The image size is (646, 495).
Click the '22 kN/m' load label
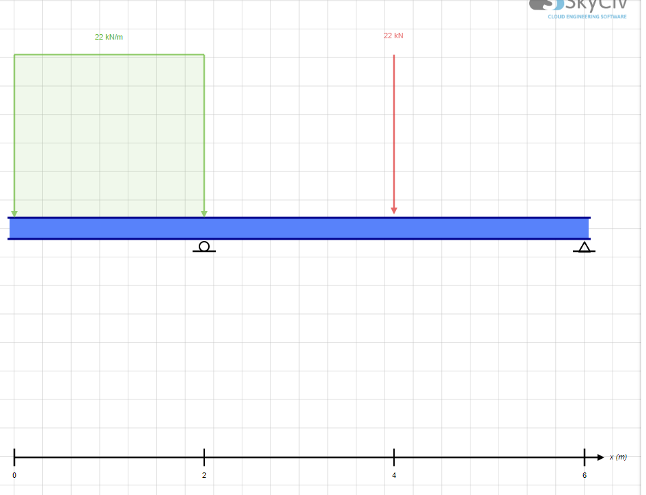[109, 37]
